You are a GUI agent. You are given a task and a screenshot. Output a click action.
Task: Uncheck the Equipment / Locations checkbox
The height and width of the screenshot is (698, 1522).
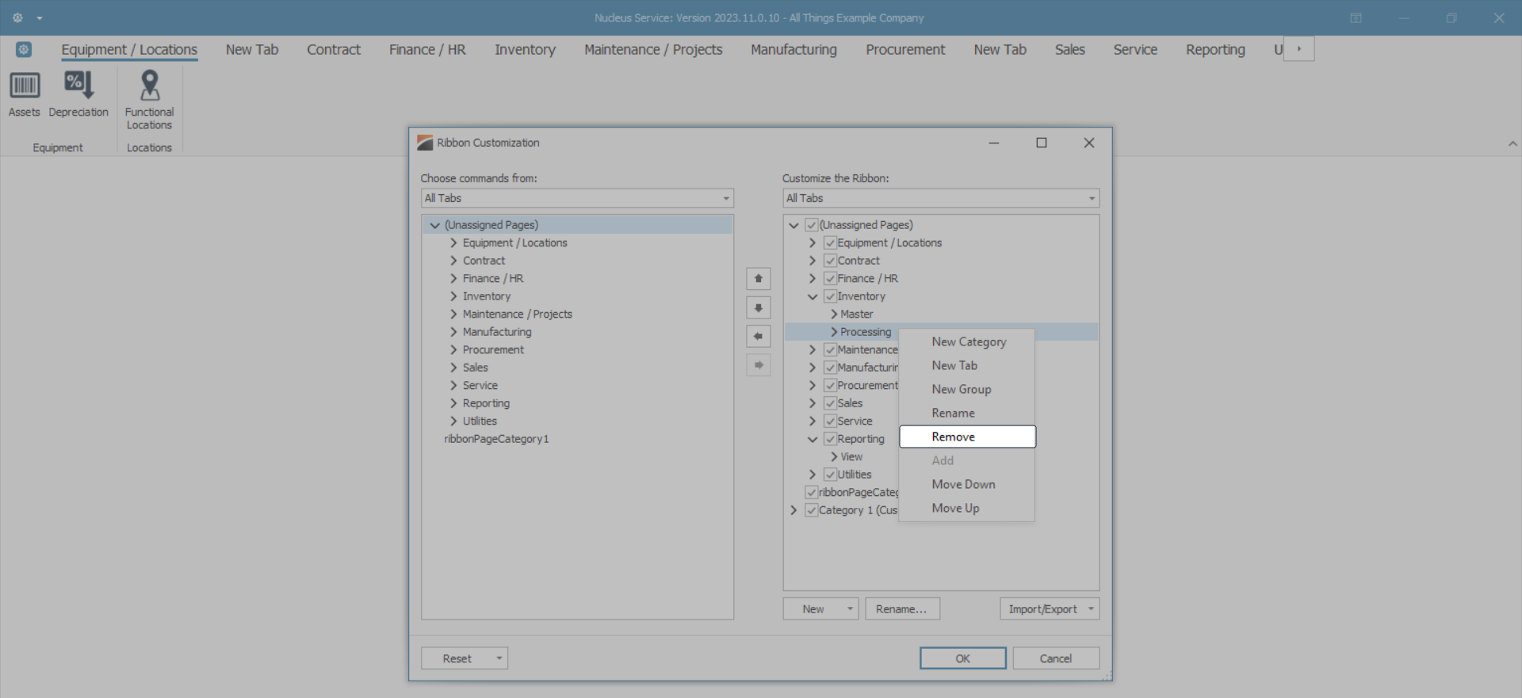coord(830,243)
